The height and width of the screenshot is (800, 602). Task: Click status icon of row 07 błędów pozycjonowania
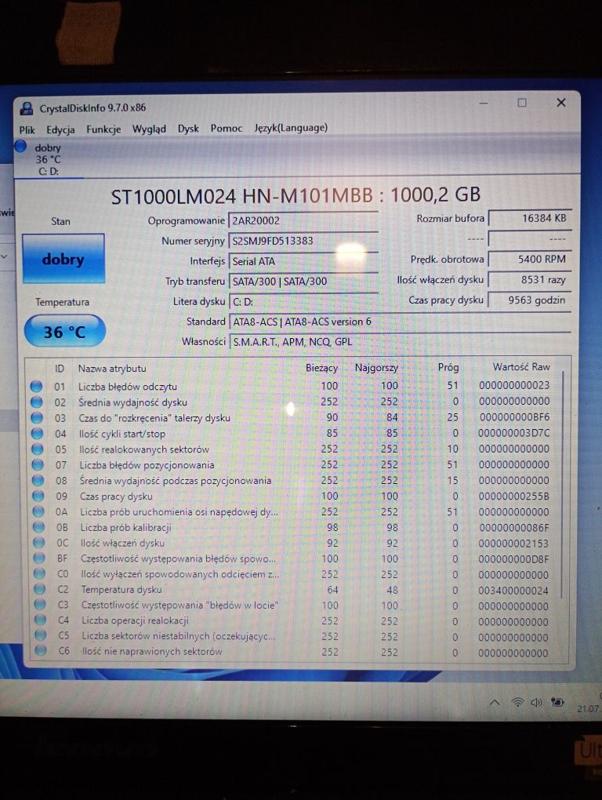coord(38,465)
